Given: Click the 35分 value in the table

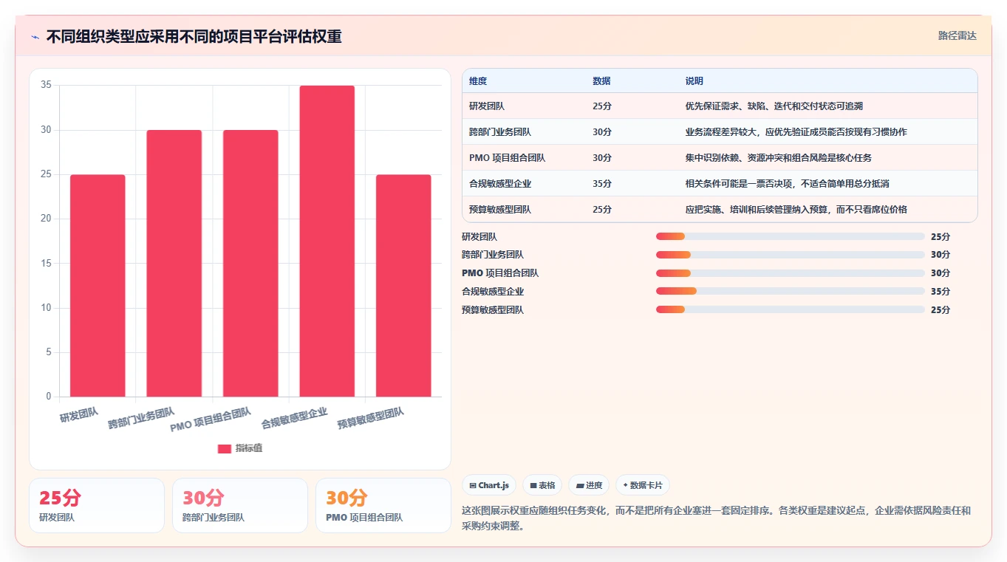Looking at the screenshot, I should (602, 184).
